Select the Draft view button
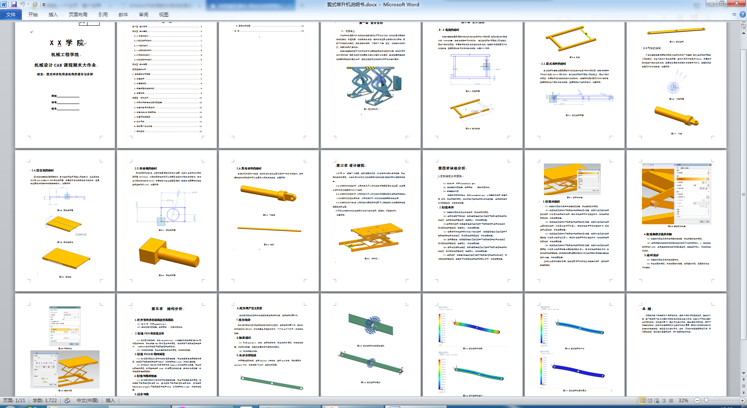747x408 pixels. (x=671, y=401)
